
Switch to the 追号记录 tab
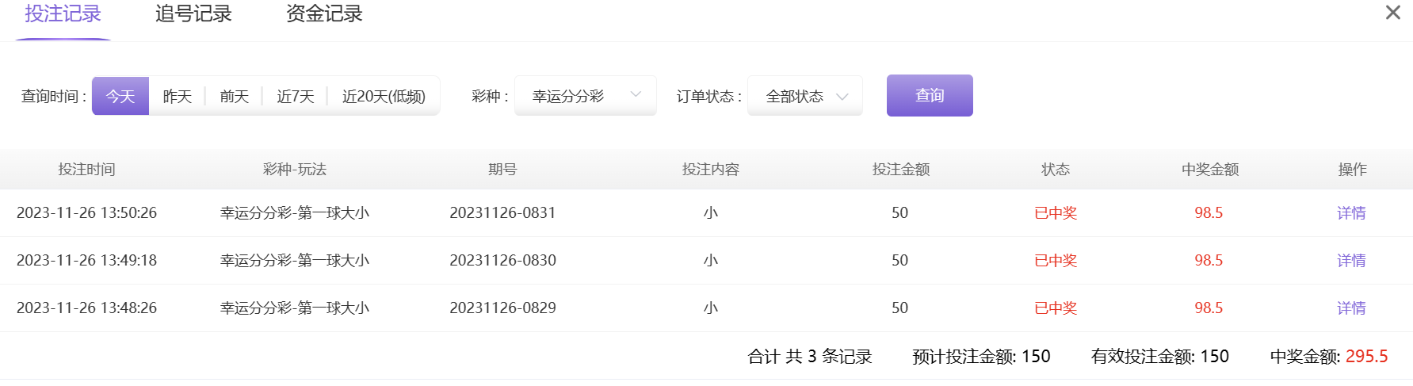pos(193,14)
